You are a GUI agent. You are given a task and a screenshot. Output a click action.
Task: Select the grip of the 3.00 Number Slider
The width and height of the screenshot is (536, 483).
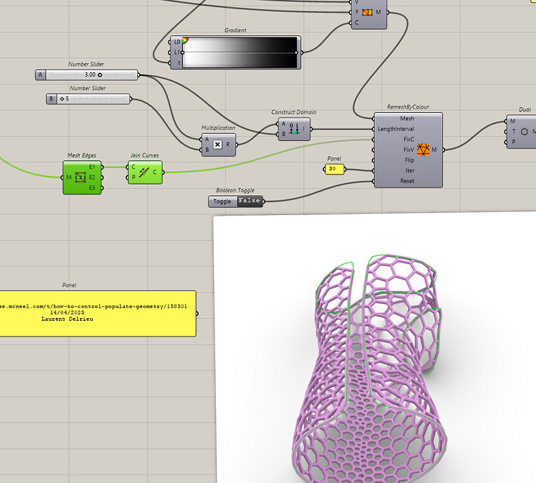(x=100, y=74)
